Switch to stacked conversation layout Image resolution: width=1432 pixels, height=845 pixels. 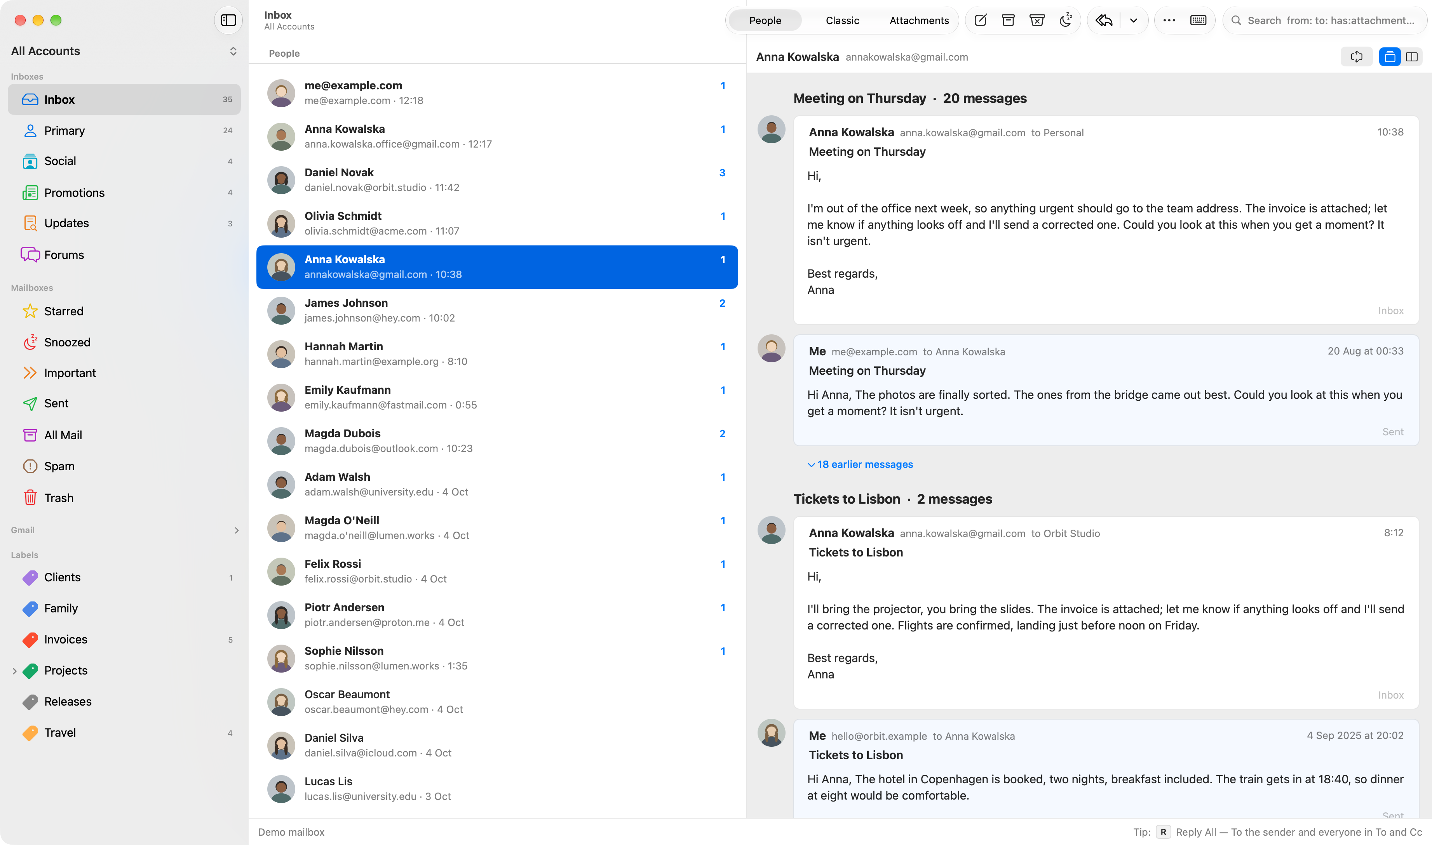point(1390,57)
